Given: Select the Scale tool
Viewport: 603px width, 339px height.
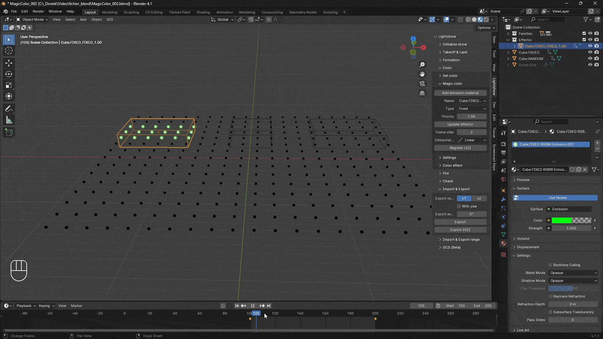Looking at the screenshot, I should click(x=9, y=85).
